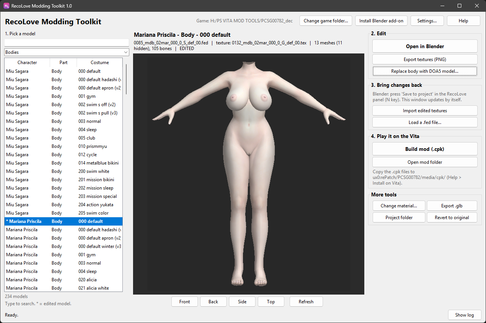Viewport: 486px width, 323px height.
Task: Click the RecoLove app icon in title bar
Action: point(6,6)
